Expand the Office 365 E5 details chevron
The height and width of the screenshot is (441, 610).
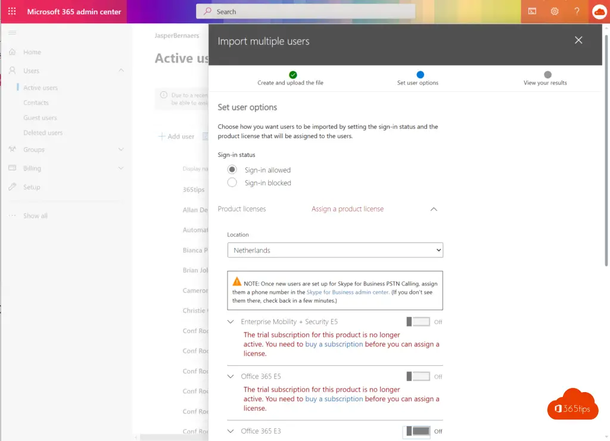[231, 377]
